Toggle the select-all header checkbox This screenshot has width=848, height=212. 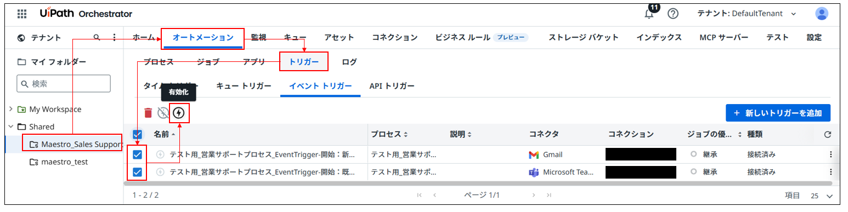point(138,134)
